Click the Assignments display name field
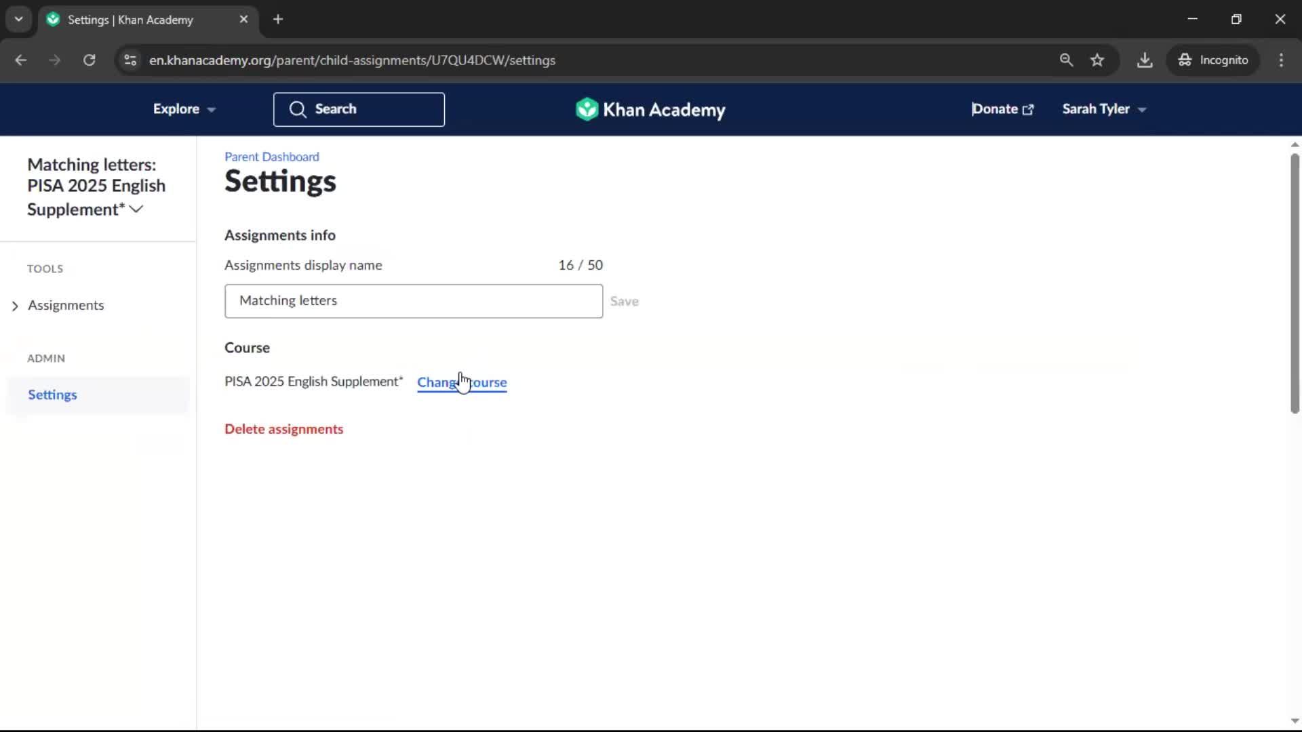Screen dimensions: 1302x732 (414, 301)
